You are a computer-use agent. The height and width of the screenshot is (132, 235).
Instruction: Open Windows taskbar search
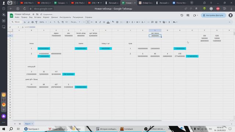[11, 129]
